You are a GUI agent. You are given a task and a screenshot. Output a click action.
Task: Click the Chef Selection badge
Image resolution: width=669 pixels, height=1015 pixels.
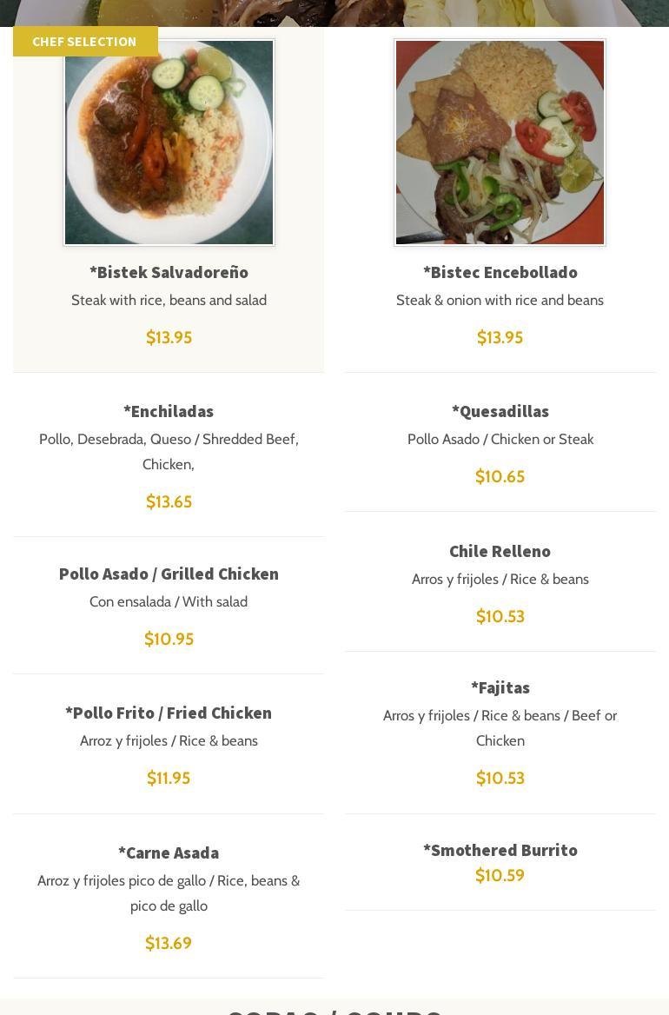85,42
